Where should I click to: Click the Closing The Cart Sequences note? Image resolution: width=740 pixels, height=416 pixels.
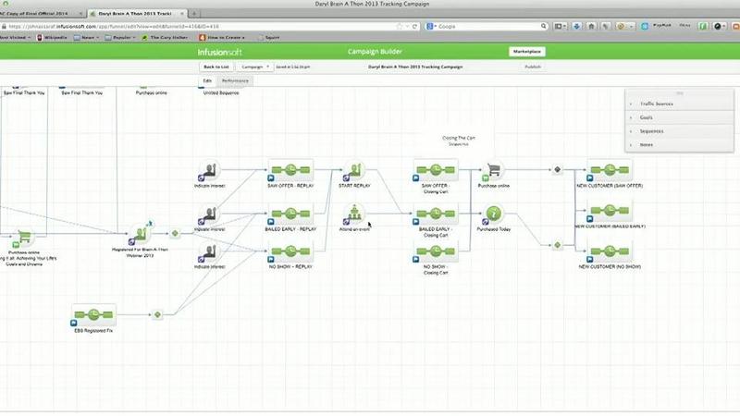pos(459,141)
